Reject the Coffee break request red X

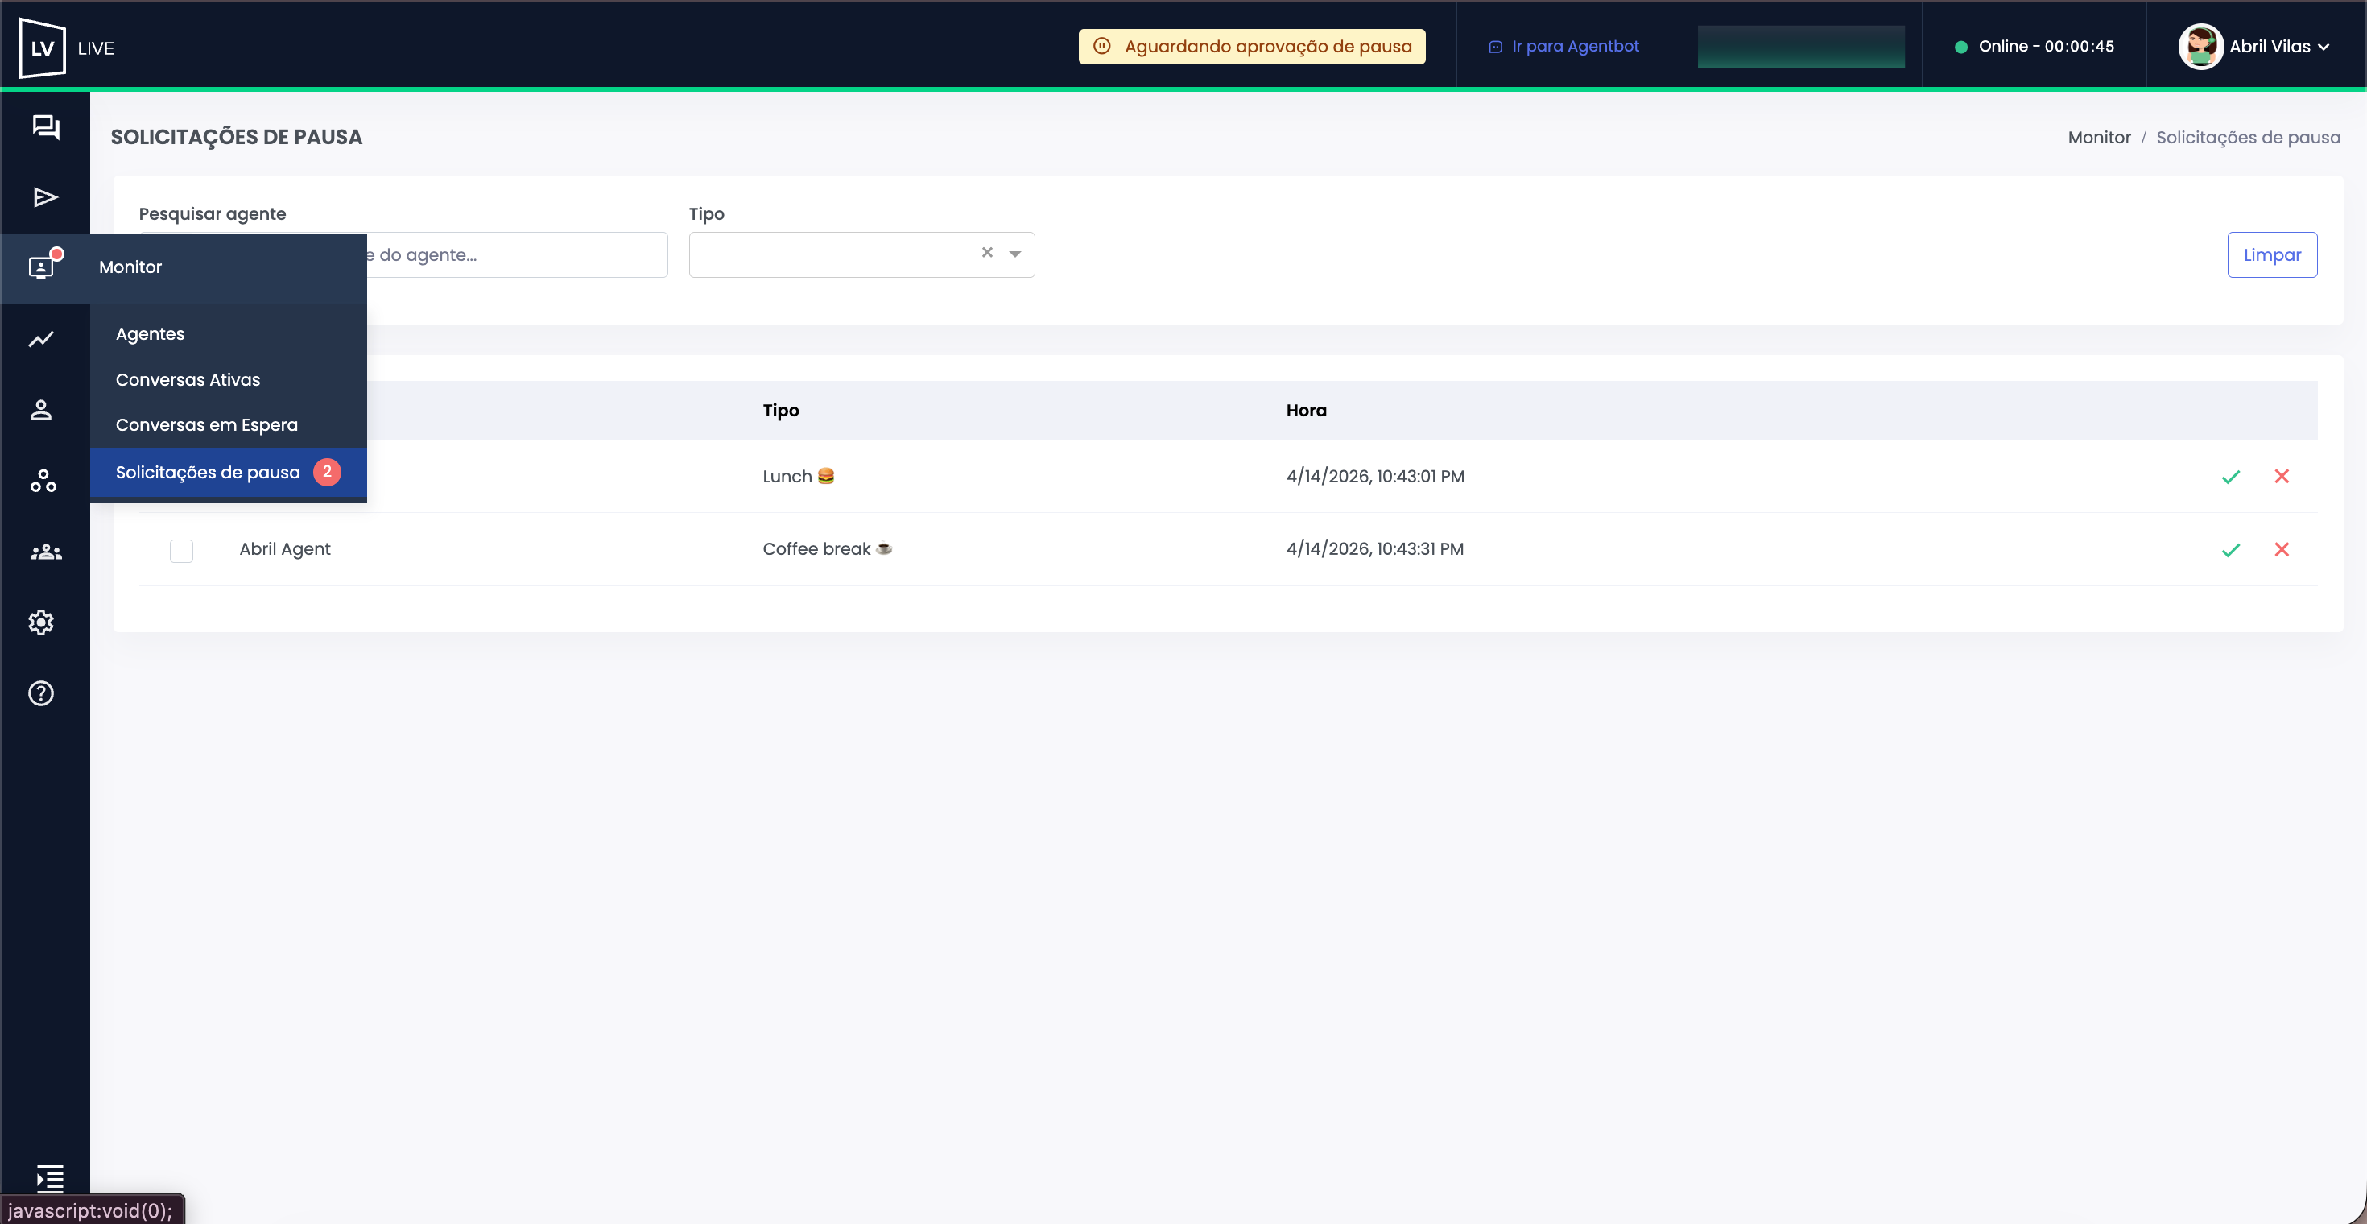(2281, 548)
